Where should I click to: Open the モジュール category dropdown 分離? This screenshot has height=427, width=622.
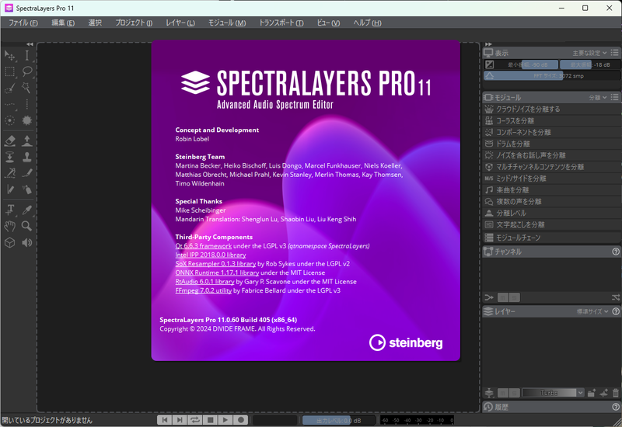(598, 98)
